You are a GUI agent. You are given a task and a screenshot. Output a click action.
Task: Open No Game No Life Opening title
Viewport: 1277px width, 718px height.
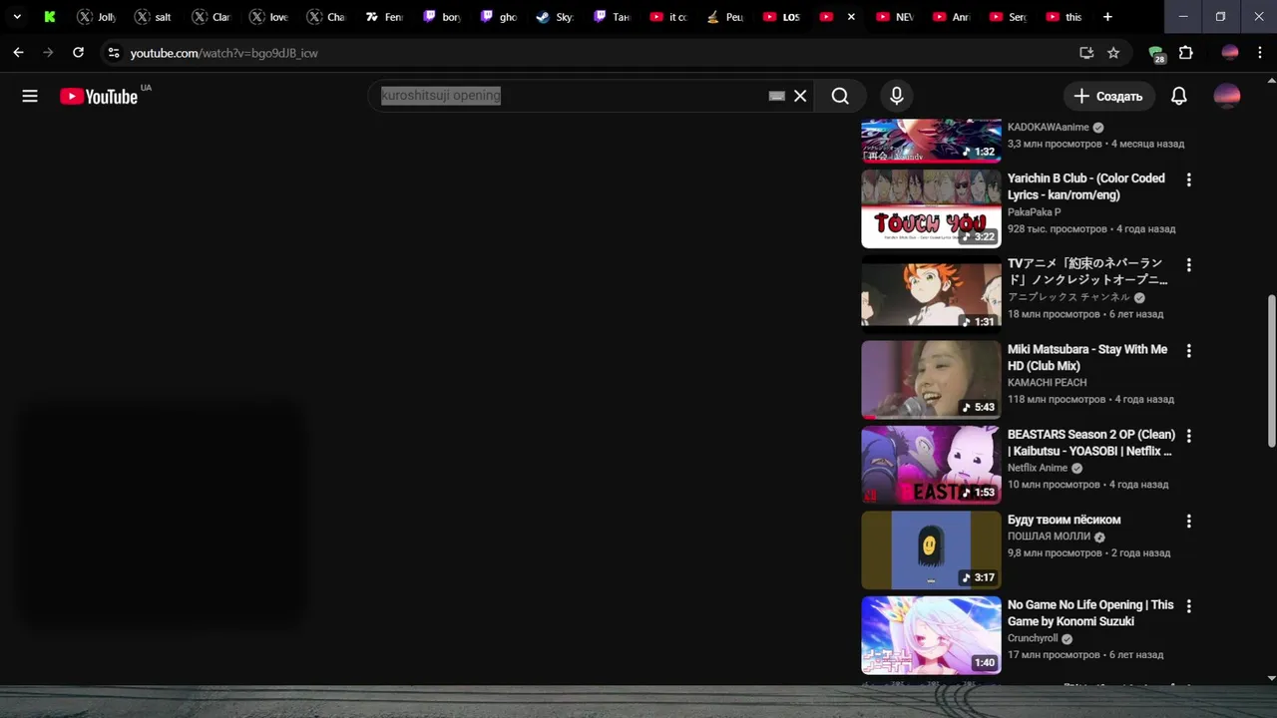1090,613
